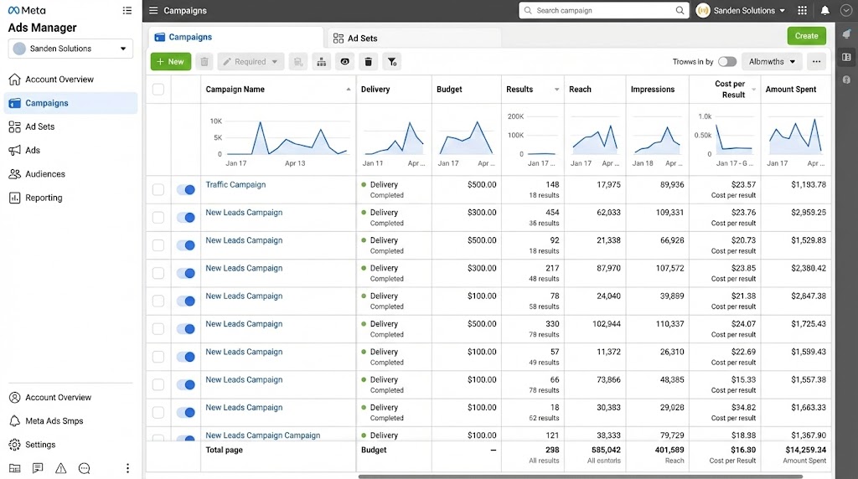This screenshot has height=479, width=858.
Task: Toggle the campaign with $1,663.33 spent
Action: tap(186, 412)
